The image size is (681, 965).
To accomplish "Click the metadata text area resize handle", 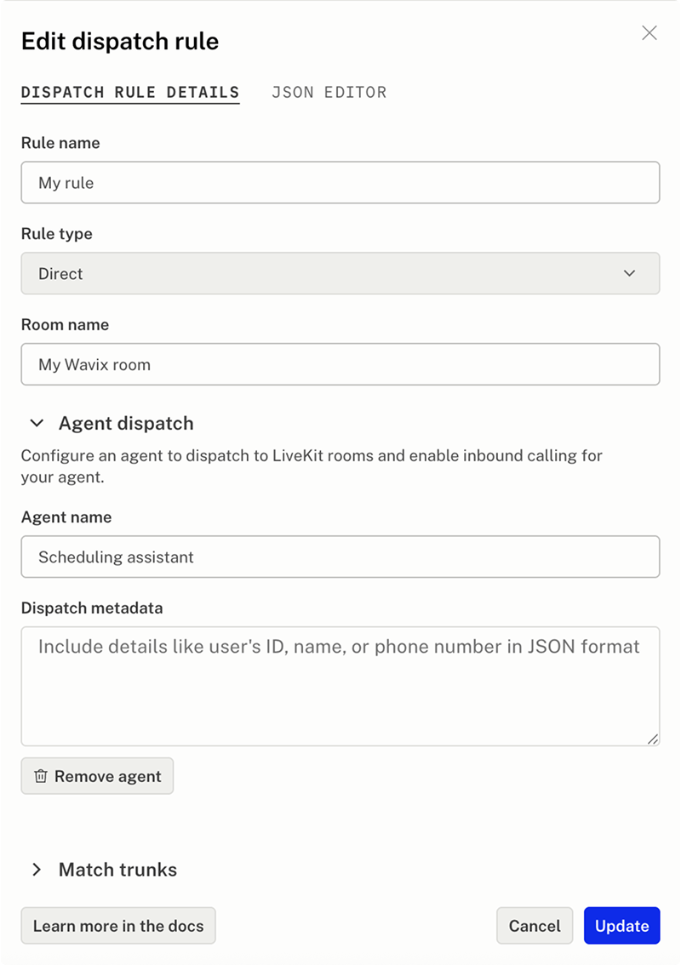I will click(653, 739).
